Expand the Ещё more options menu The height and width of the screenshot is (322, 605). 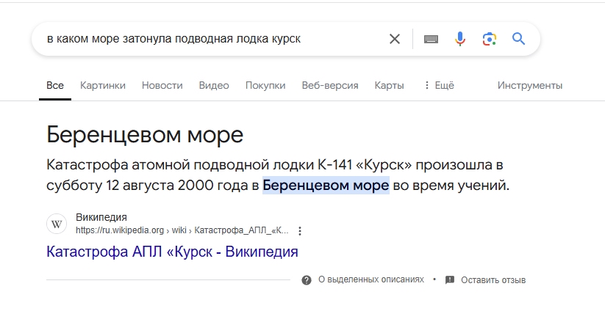(x=439, y=85)
